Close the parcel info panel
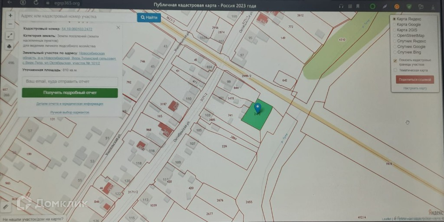The image size is (444, 222). pos(118,27)
